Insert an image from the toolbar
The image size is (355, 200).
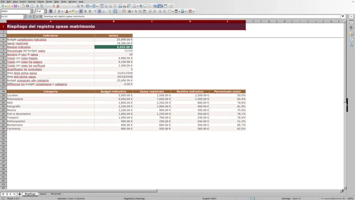(120, 6)
